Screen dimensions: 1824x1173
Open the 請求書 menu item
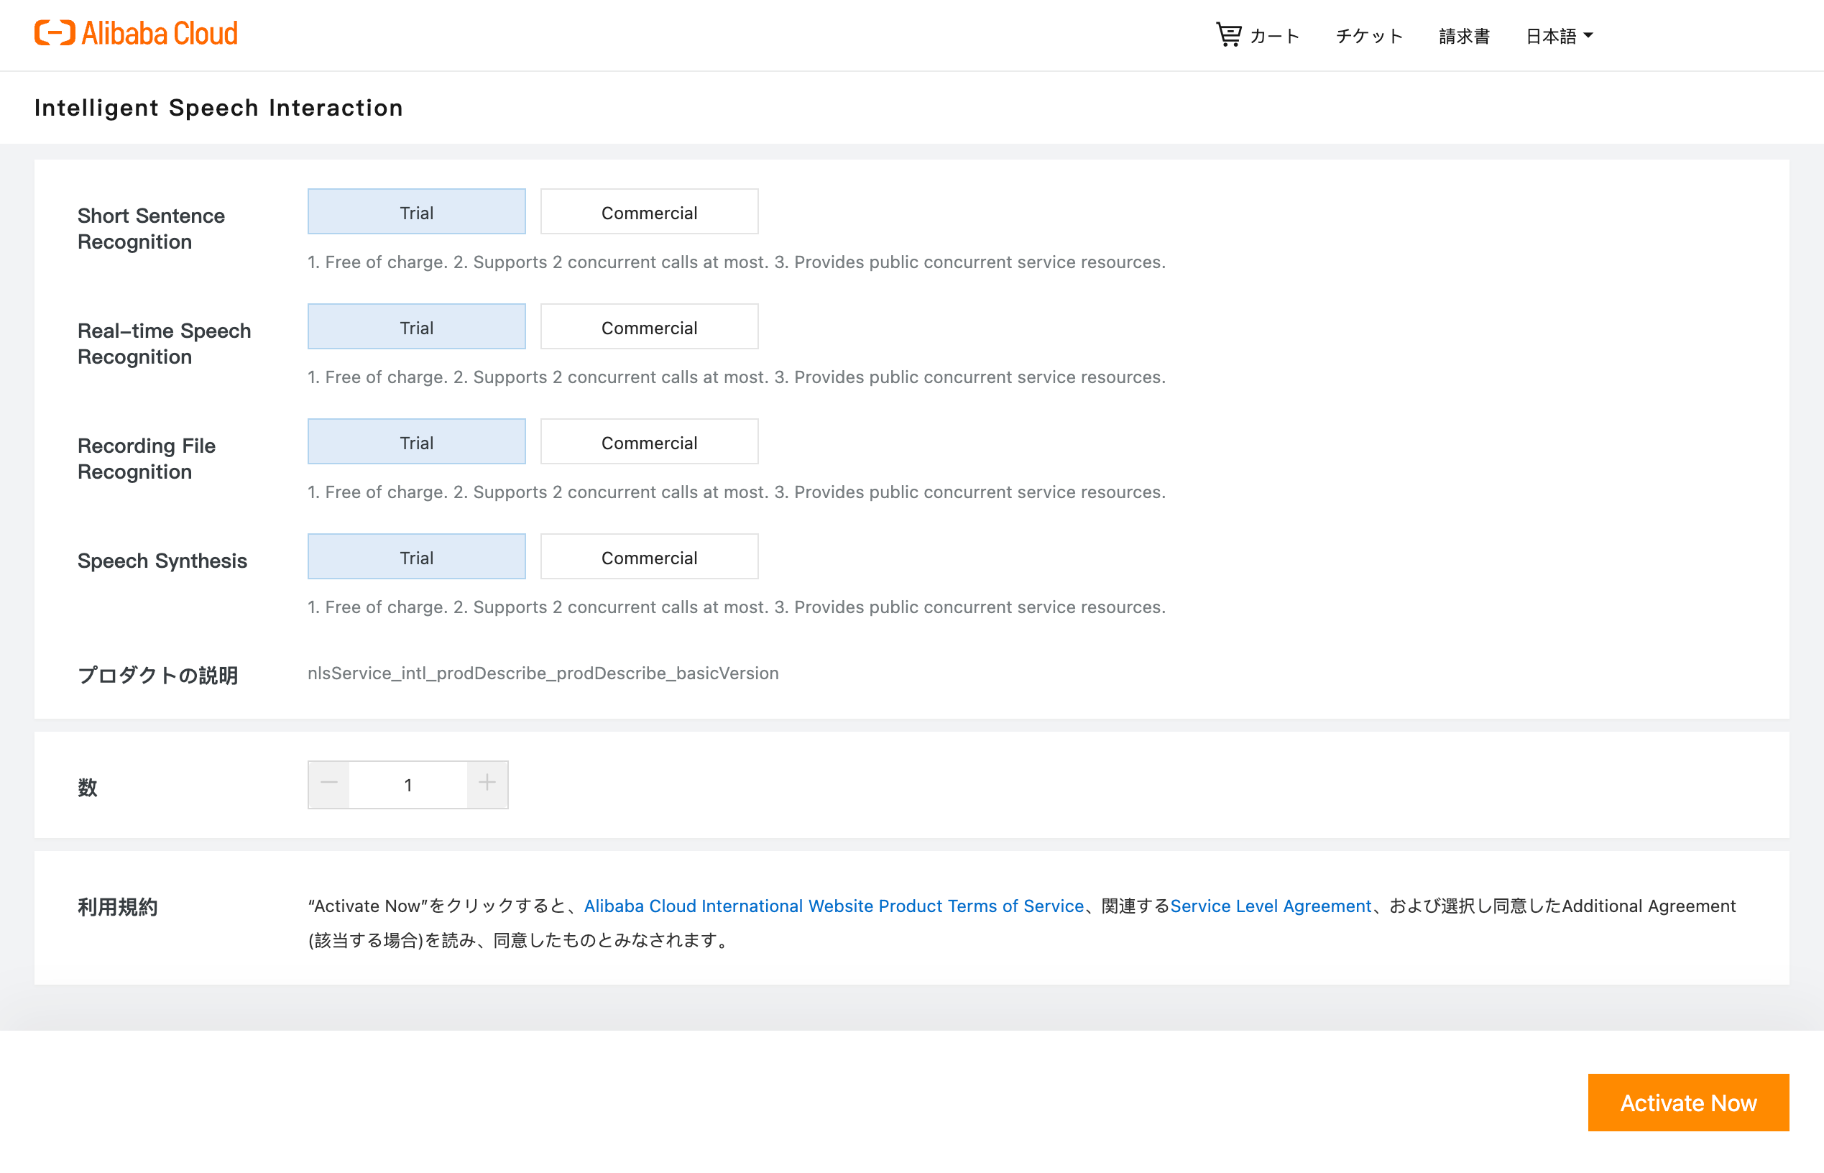[1464, 36]
